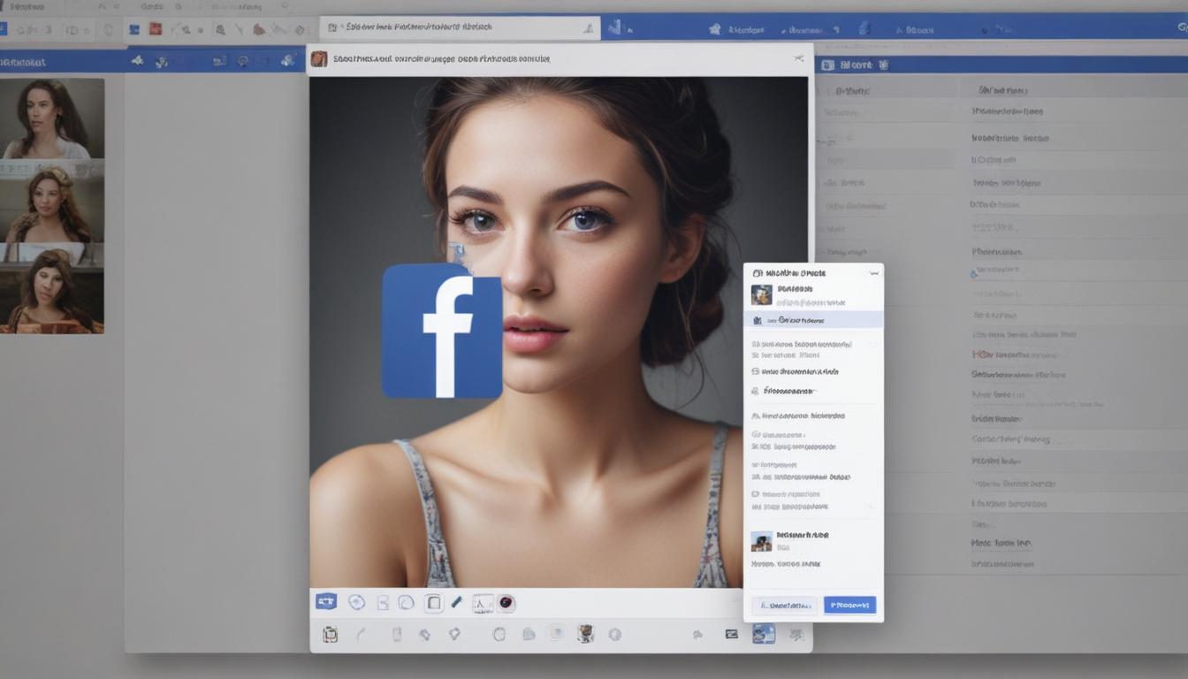Viewport: 1188px width, 679px height.
Task: Collapse the popup panel using its header dash
Action: 873,273
